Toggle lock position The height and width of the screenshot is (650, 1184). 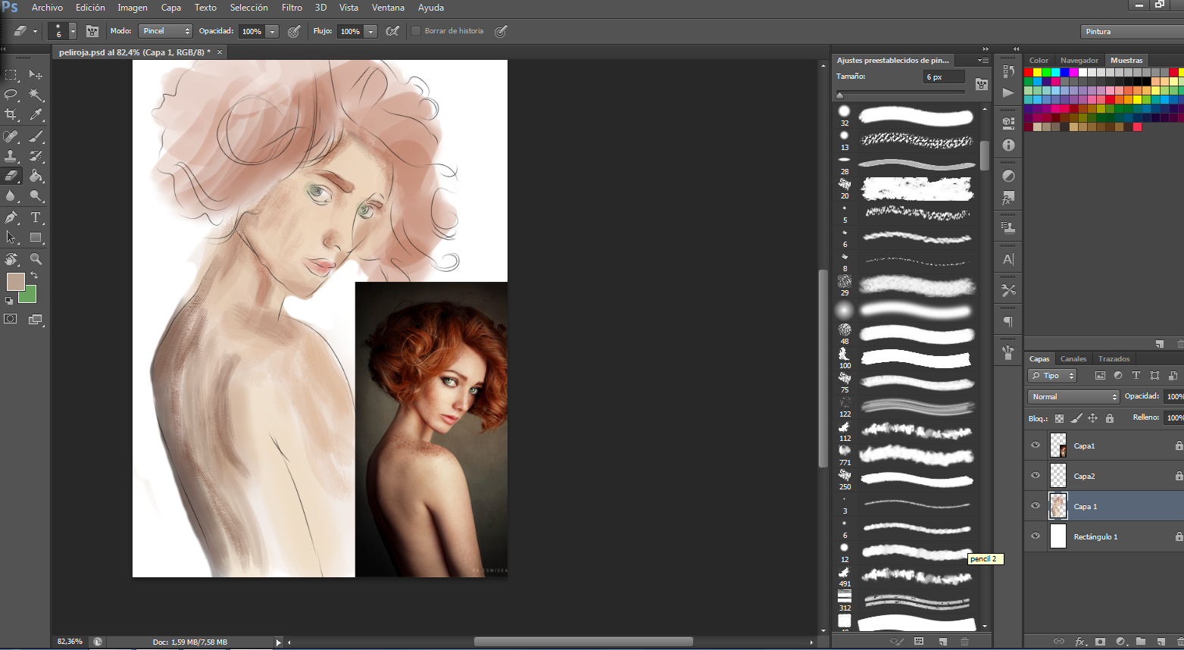click(1092, 418)
